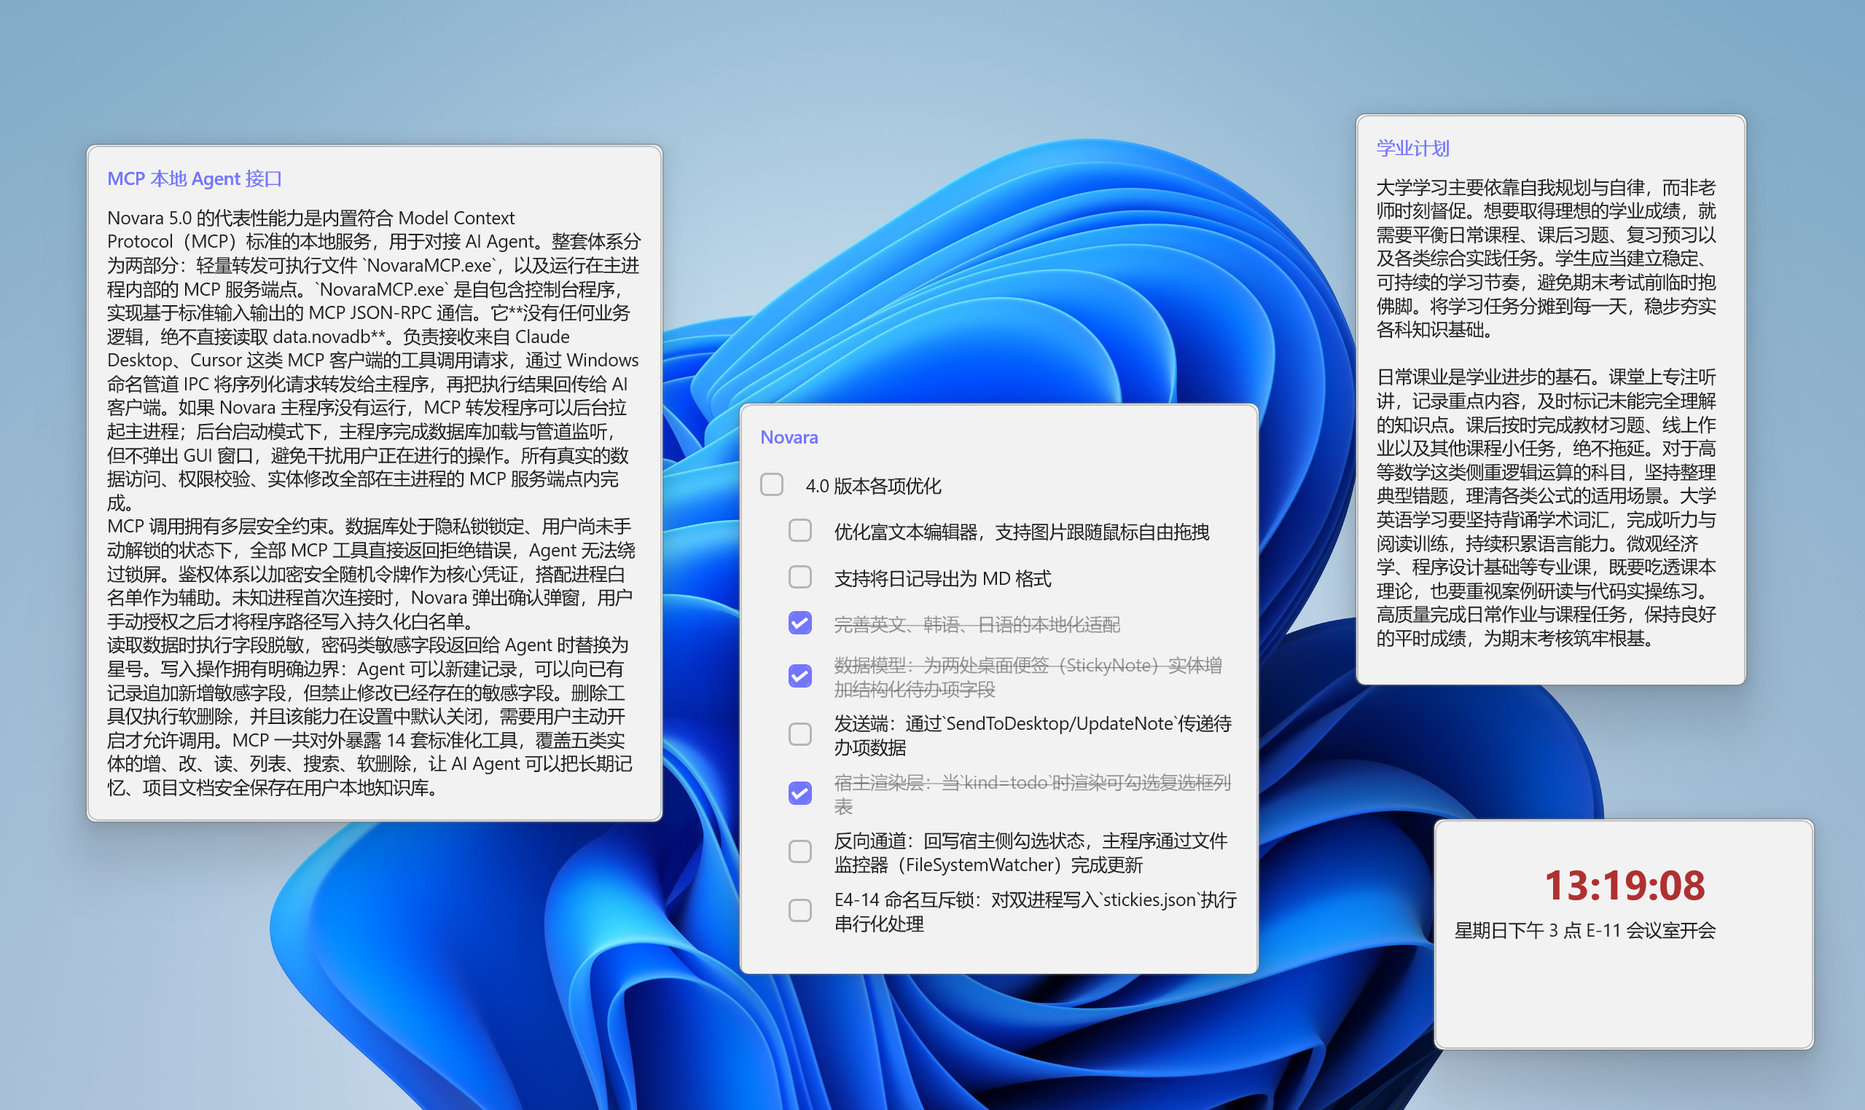Click the struck-through '完善英文、韩语、日语的本地化适配' text

click(977, 625)
